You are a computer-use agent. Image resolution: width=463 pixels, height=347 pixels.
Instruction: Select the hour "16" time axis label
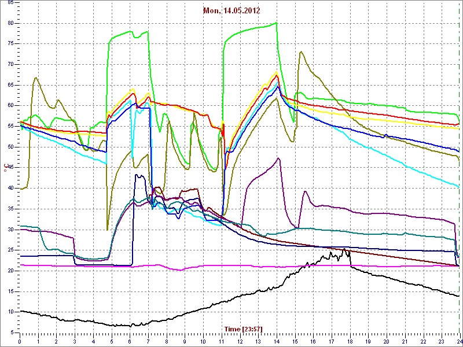(313, 341)
